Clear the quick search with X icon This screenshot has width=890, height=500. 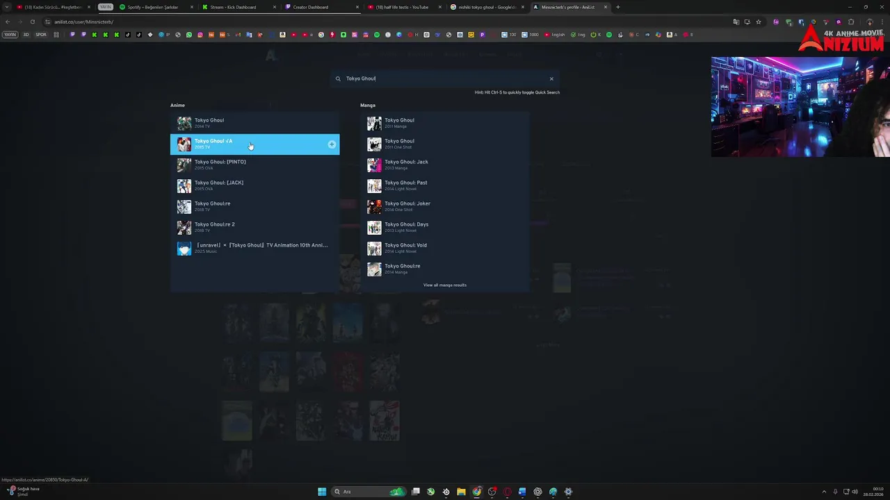[x=551, y=78]
